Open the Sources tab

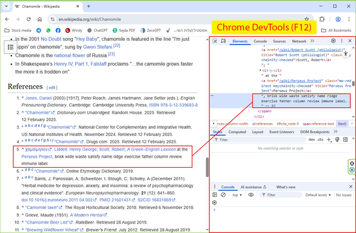279,41
